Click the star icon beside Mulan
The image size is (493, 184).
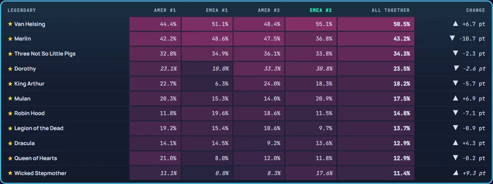(x=11, y=98)
